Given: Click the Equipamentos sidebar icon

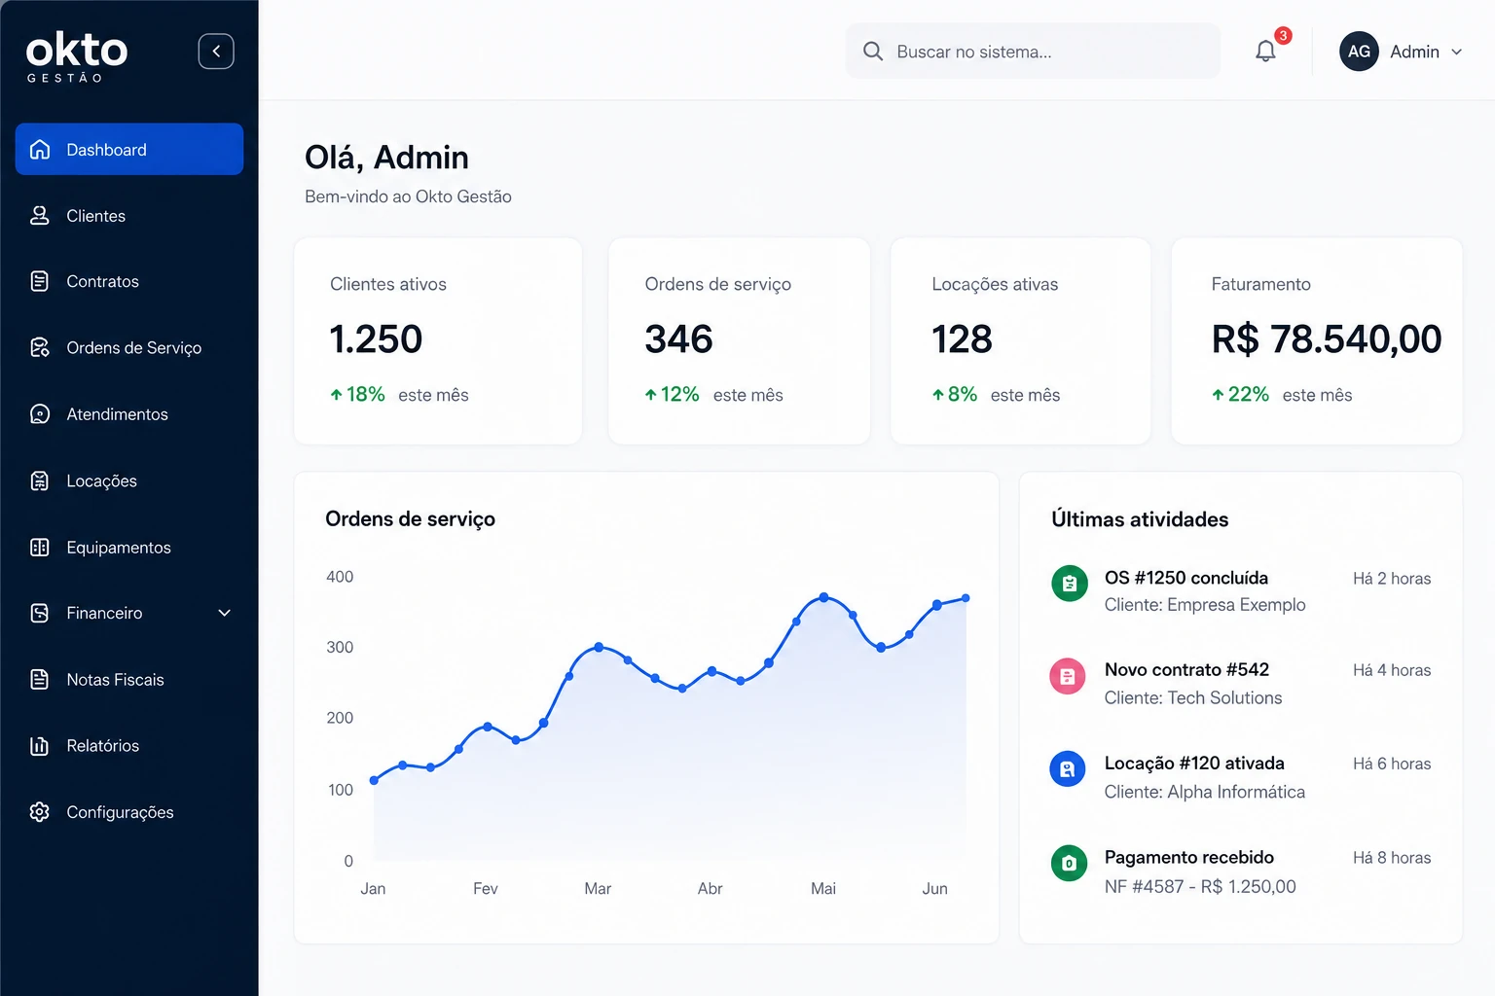Looking at the screenshot, I should [x=40, y=547].
